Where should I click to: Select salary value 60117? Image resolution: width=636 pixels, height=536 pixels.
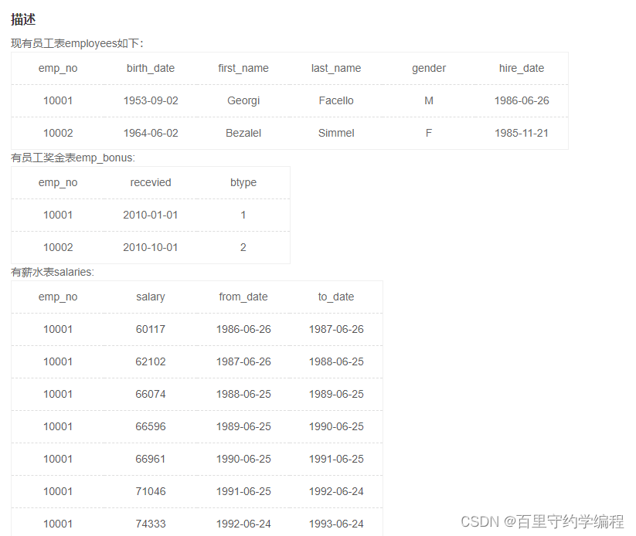point(151,329)
